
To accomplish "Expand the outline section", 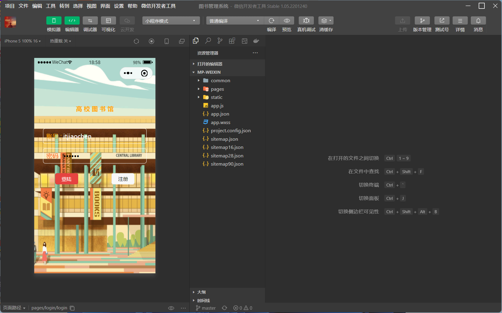I will point(227,292).
